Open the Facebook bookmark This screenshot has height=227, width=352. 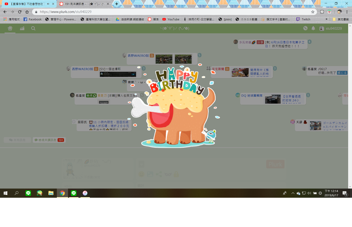(x=33, y=19)
